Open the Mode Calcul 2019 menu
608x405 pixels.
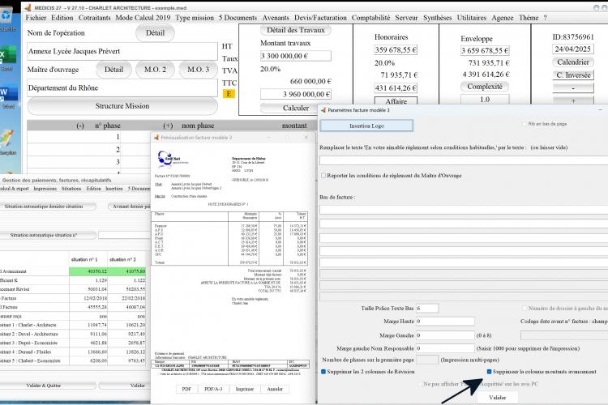point(143,18)
